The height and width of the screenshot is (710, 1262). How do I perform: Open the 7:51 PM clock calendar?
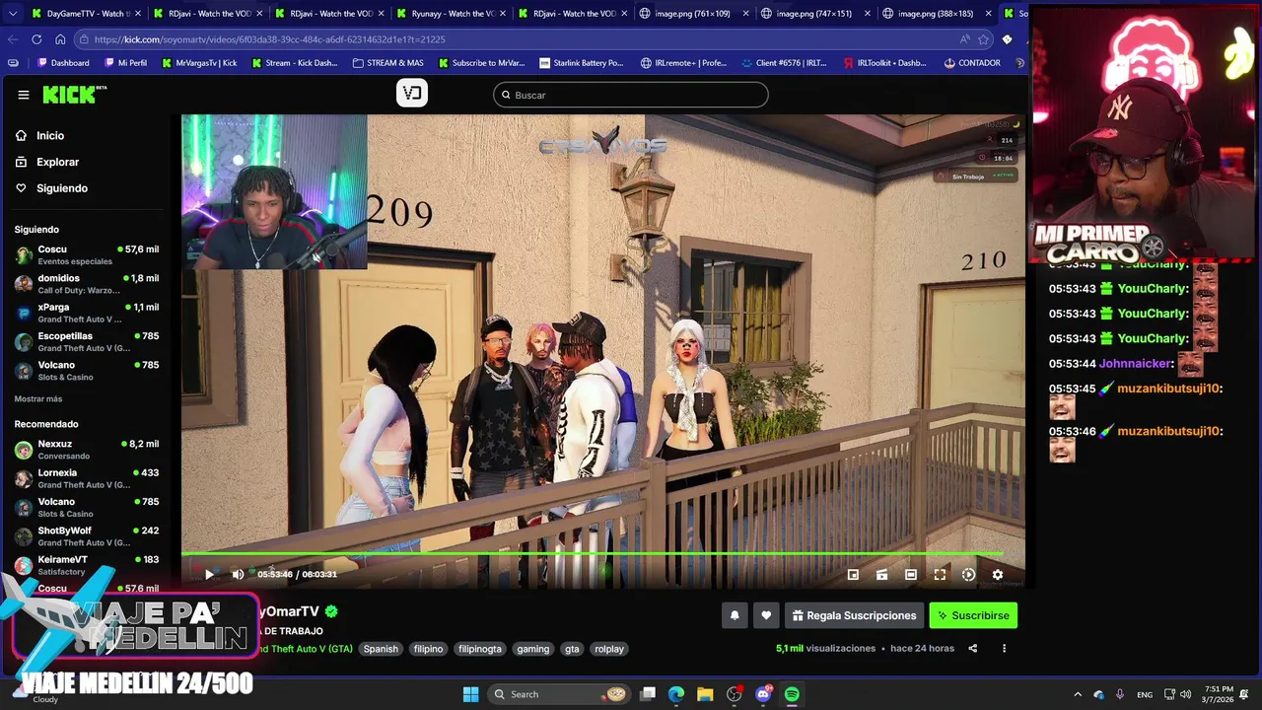(1219, 694)
